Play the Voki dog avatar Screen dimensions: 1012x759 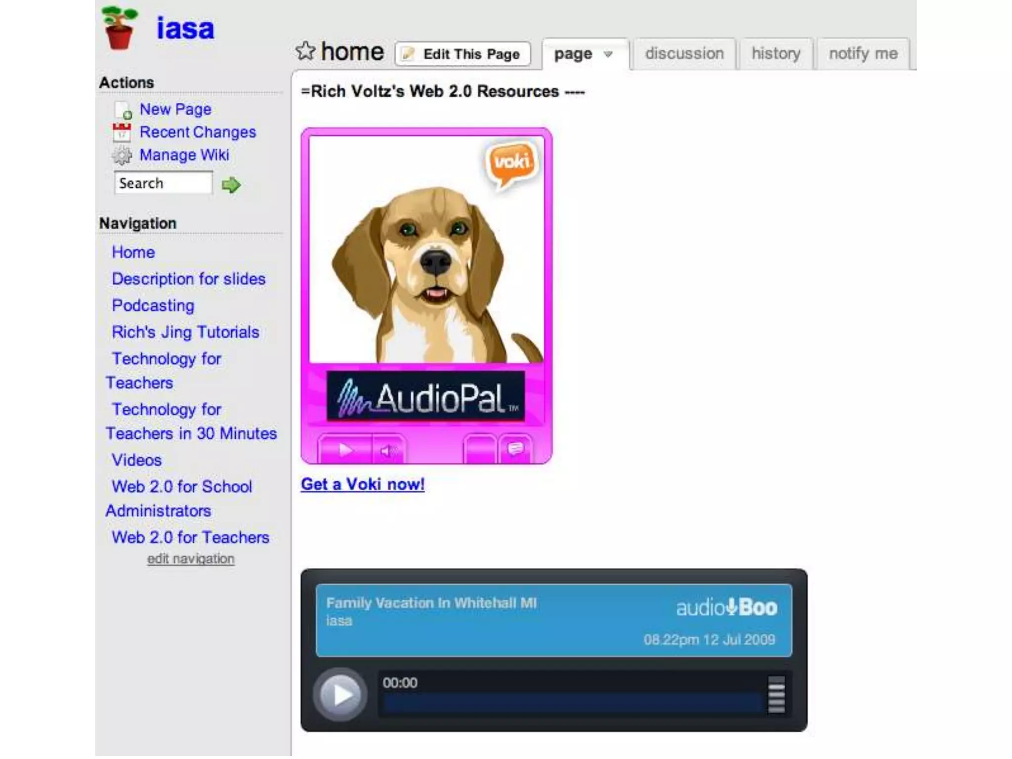345,449
